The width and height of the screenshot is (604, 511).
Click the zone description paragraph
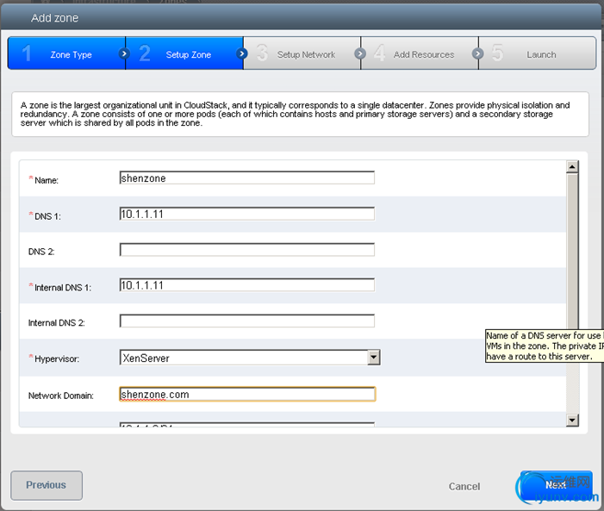tap(295, 114)
